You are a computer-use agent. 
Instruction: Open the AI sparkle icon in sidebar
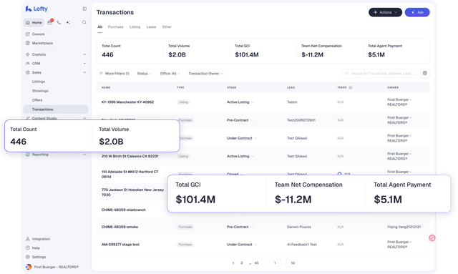click(68, 22)
